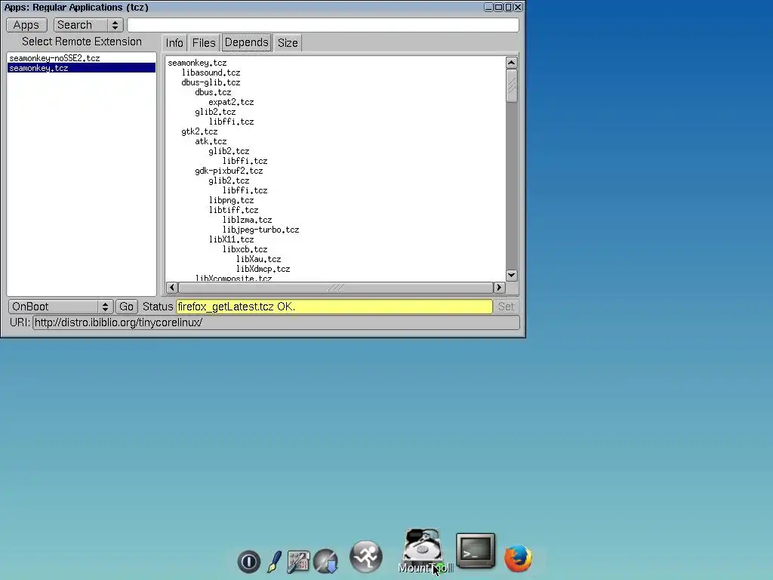
Task: Click libtiff.tcz in the dependency tree
Action: coord(234,210)
